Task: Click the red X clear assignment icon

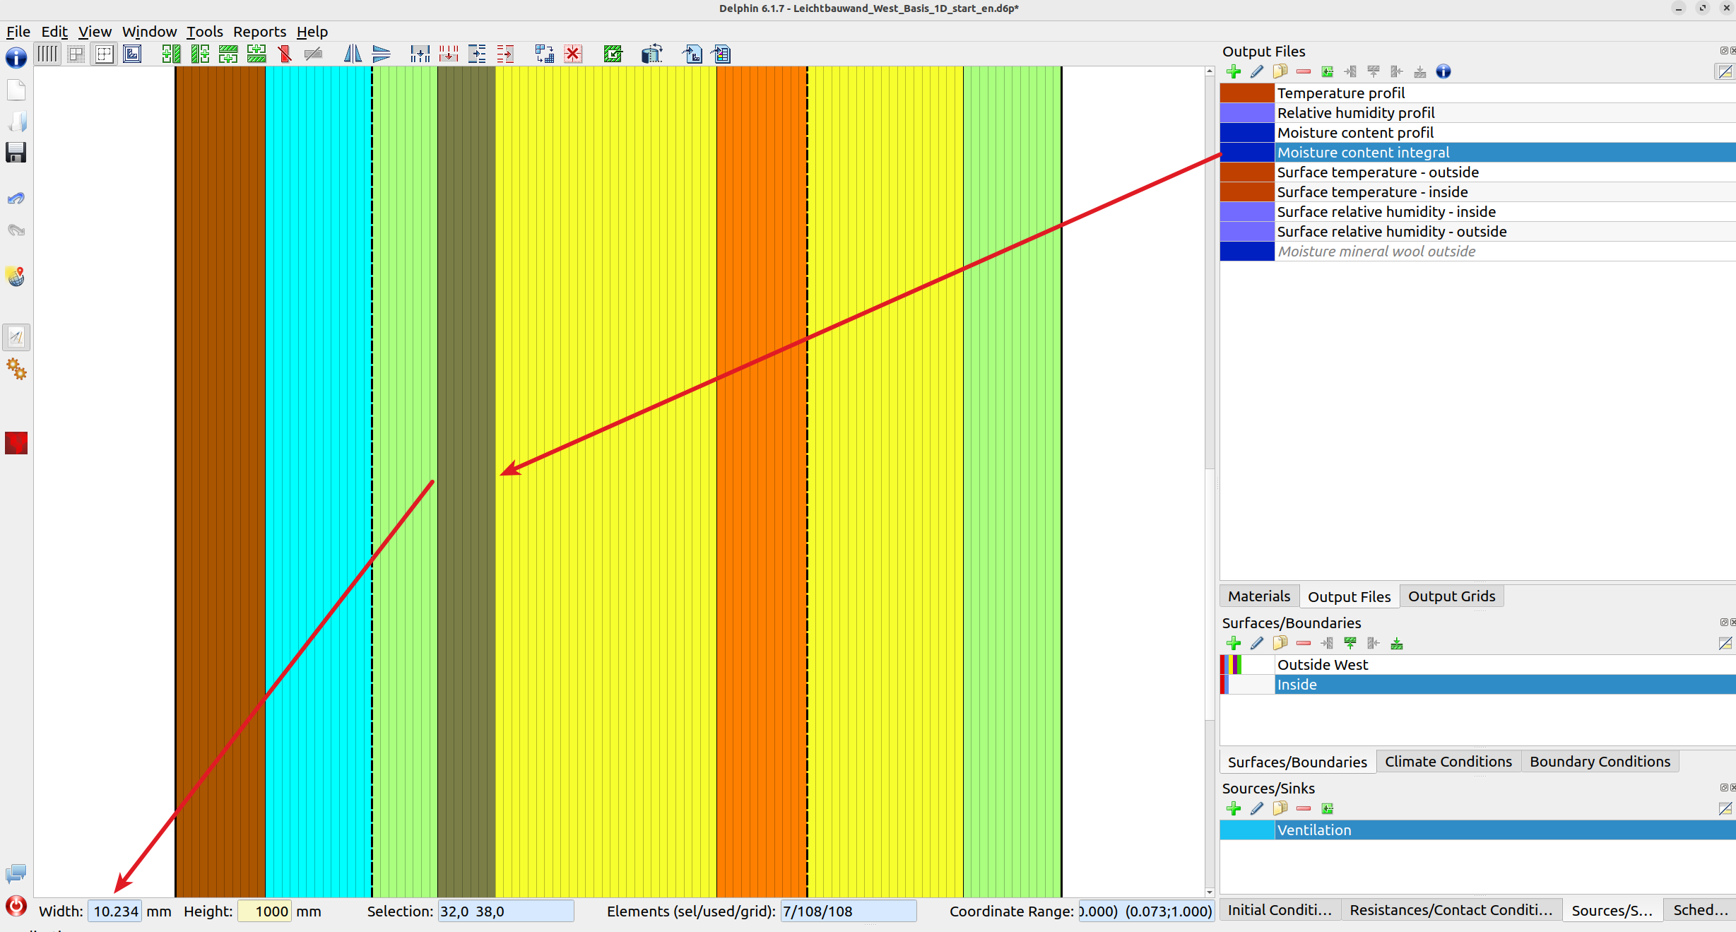Action: [573, 54]
